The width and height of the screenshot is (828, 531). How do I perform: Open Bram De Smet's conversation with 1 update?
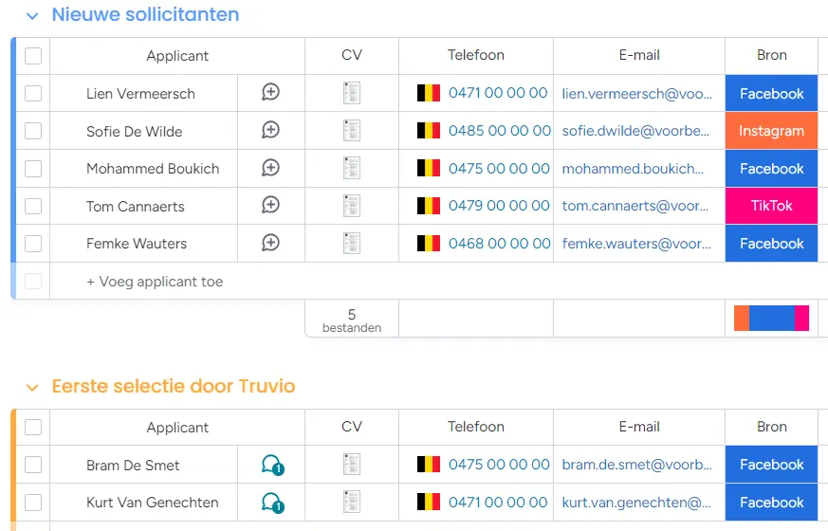pos(271,465)
